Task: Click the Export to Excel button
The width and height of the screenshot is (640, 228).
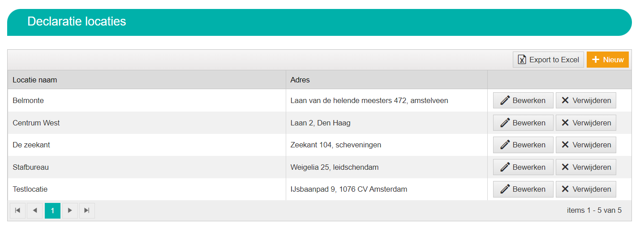Action: click(548, 60)
